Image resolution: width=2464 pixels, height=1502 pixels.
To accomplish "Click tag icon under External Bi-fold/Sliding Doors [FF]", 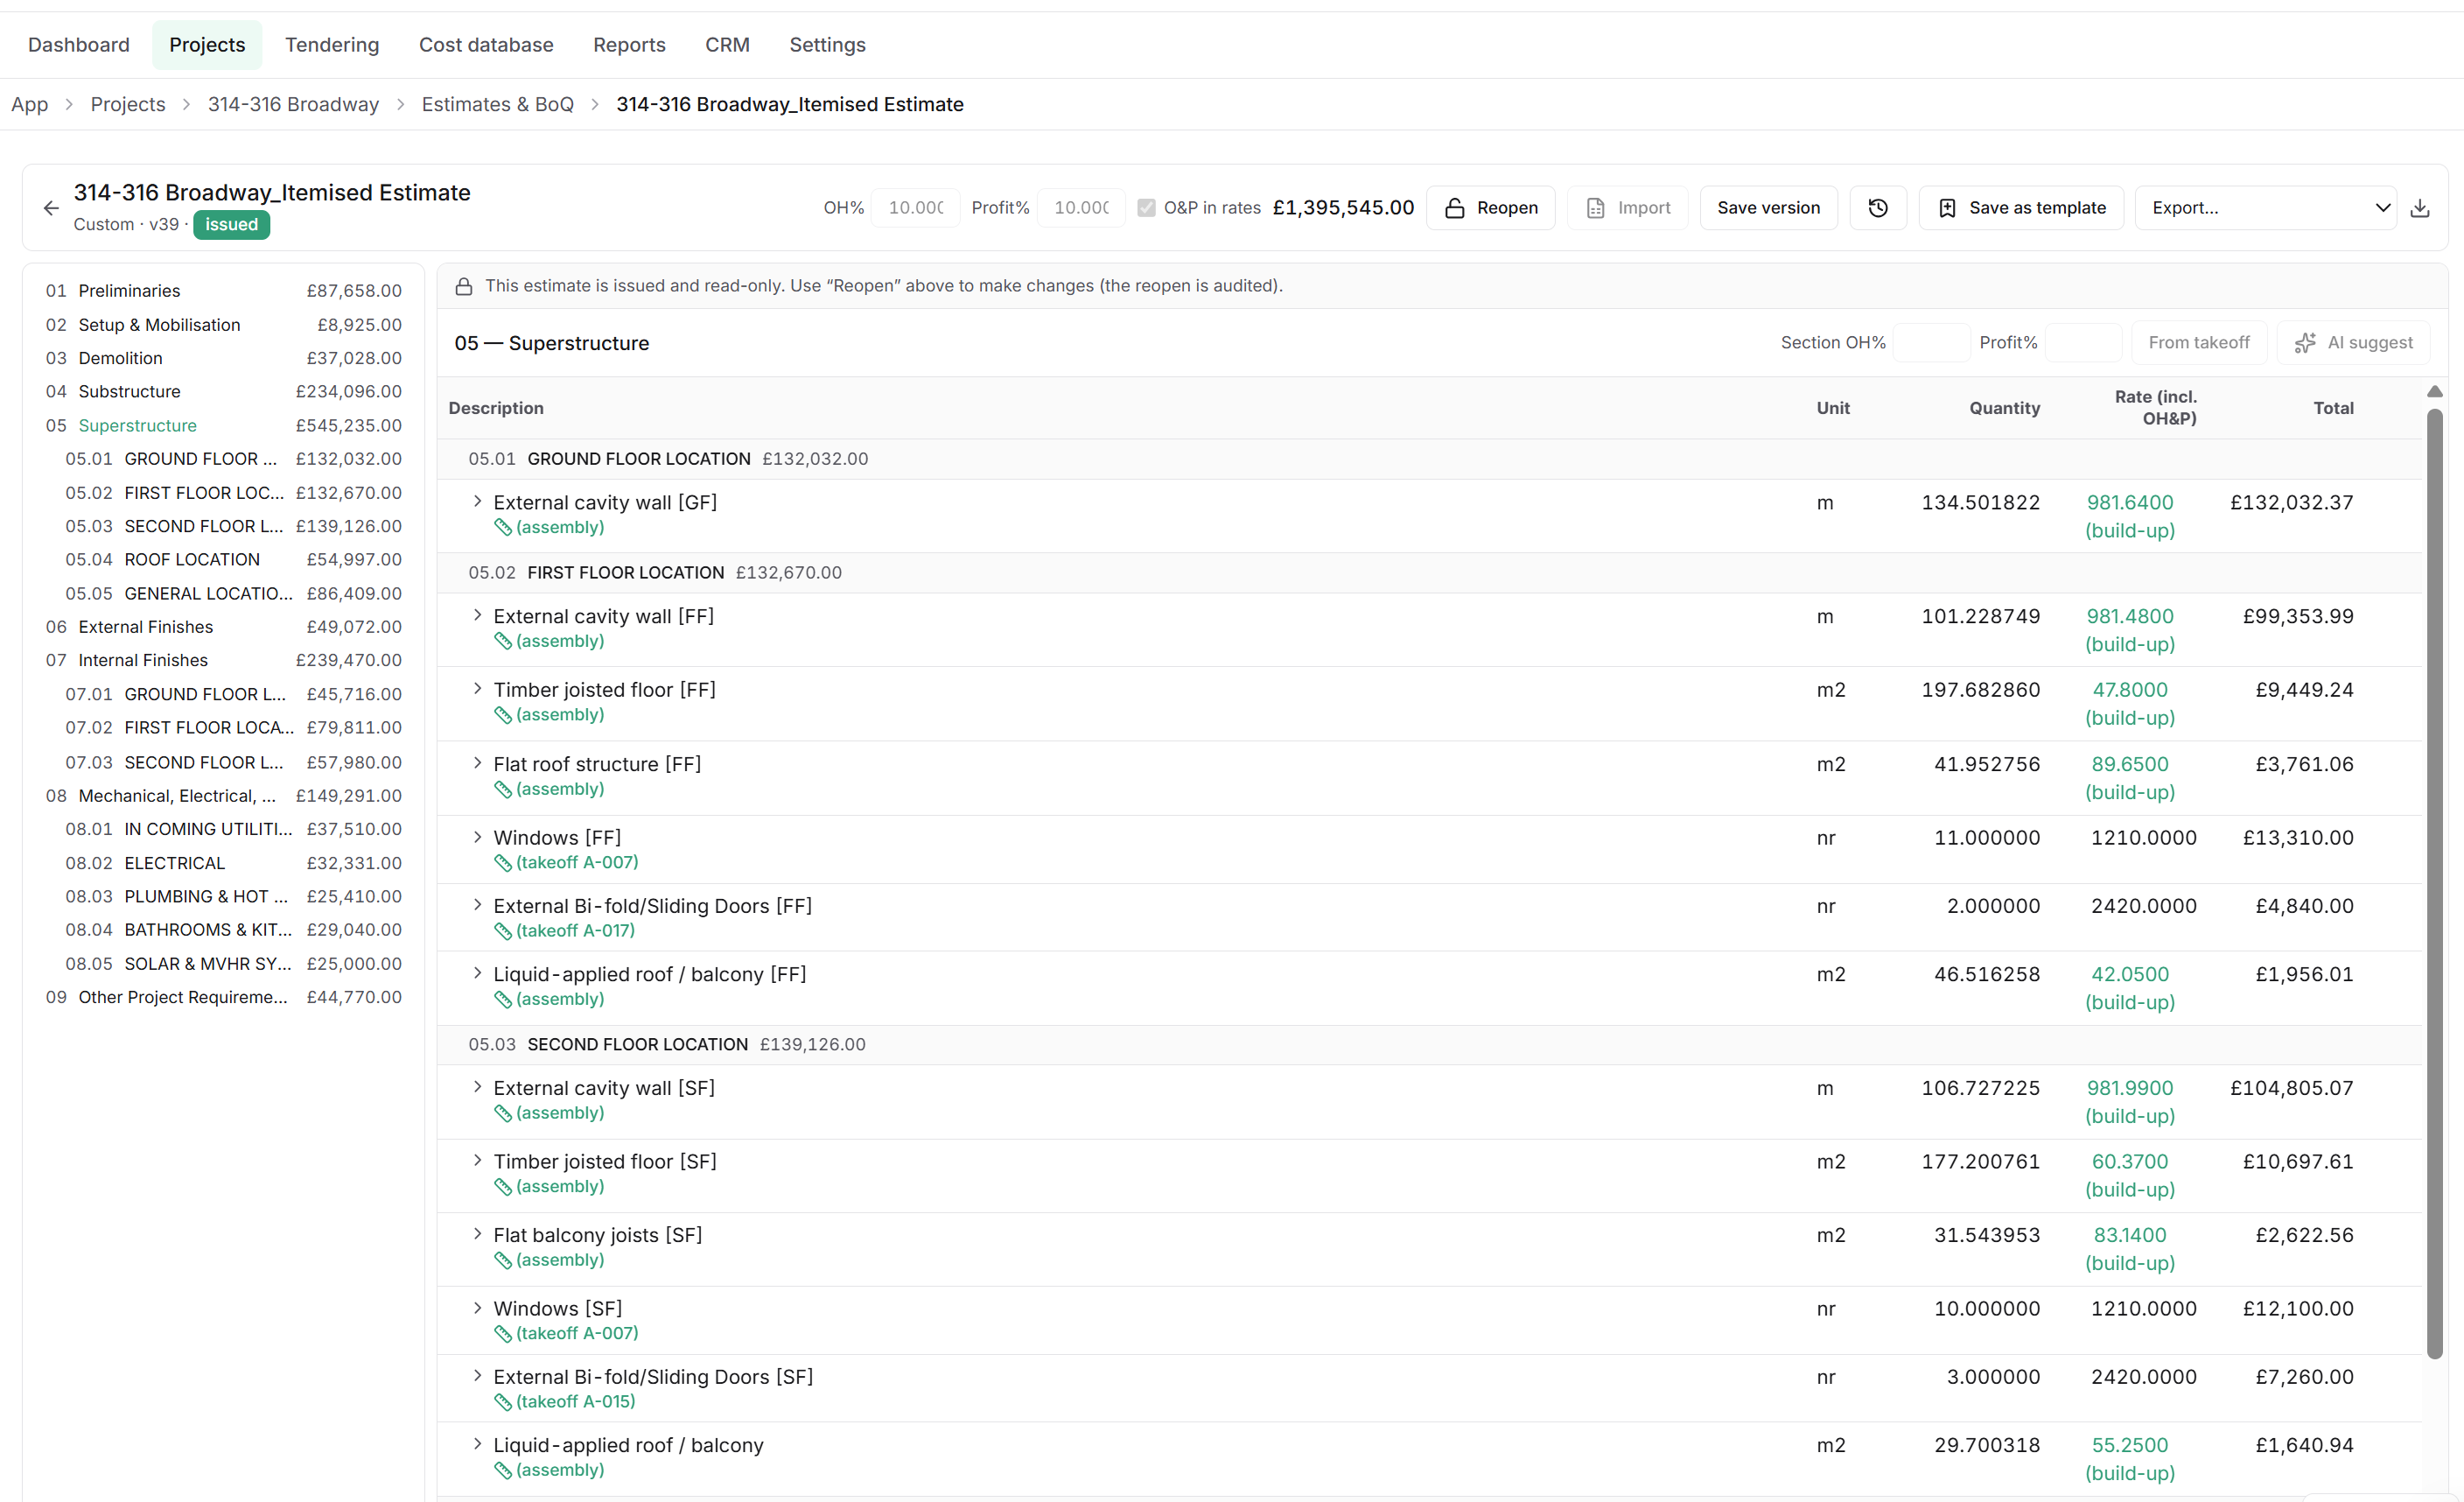I will pos(503,931).
